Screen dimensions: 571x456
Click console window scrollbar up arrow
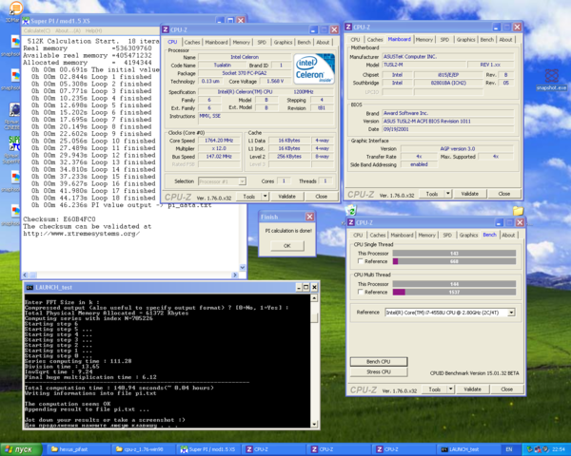(314, 297)
